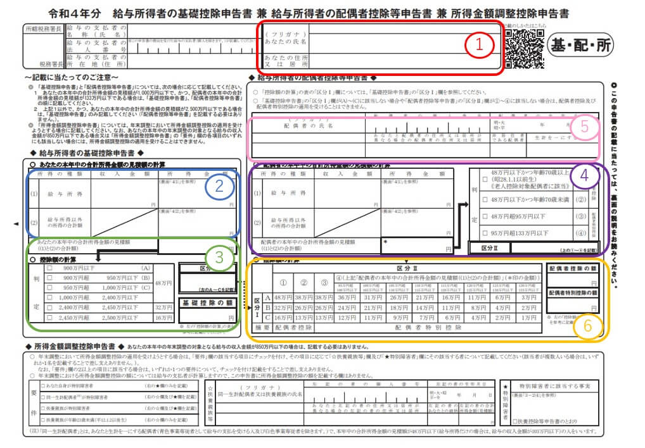Check the 老人控除対象配偶者 checkbox
The image size is (645, 448).
(485, 179)
